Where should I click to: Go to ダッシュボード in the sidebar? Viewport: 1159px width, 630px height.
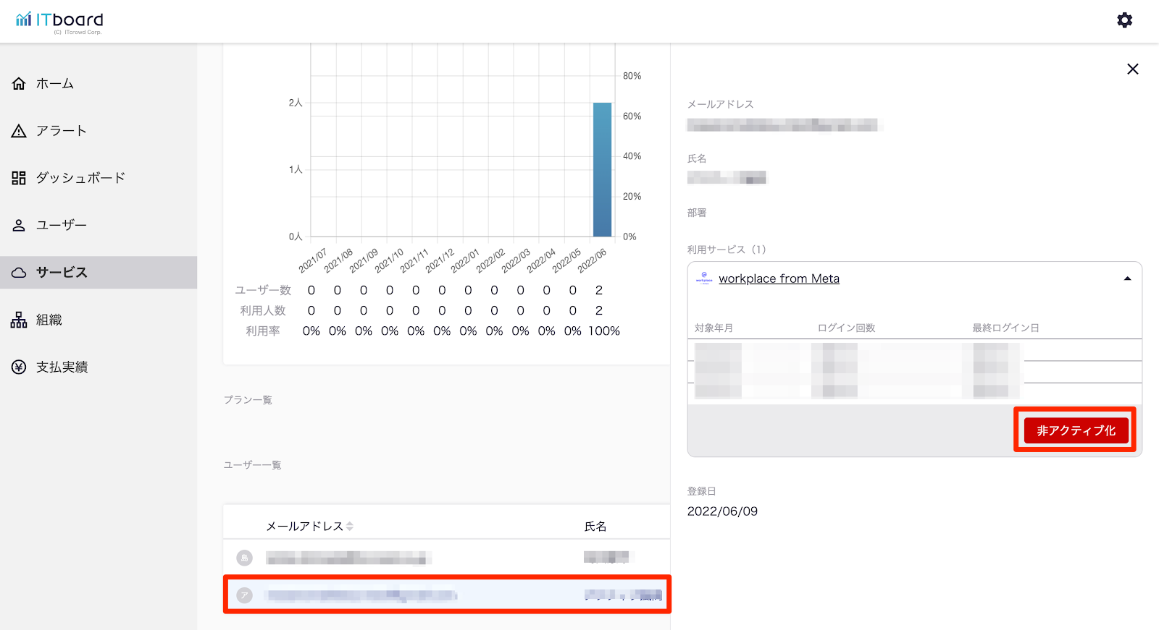tap(80, 178)
